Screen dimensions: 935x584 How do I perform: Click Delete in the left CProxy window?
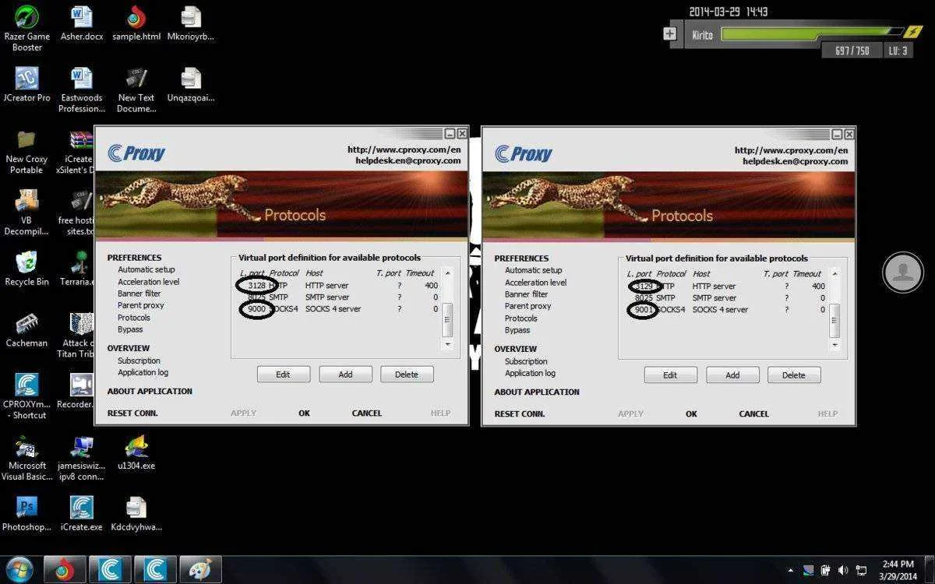coord(407,375)
